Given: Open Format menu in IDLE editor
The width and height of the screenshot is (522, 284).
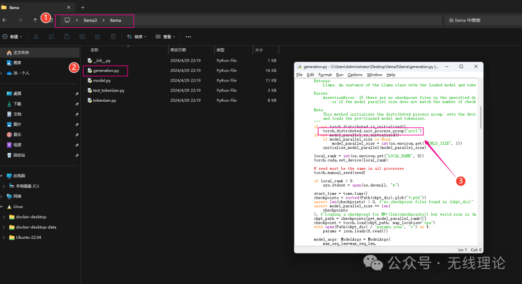Looking at the screenshot, I should tap(325, 75).
